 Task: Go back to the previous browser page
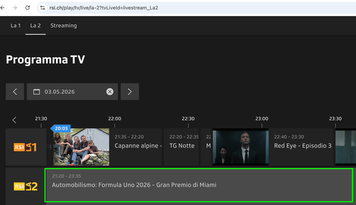(x=3, y=8)
